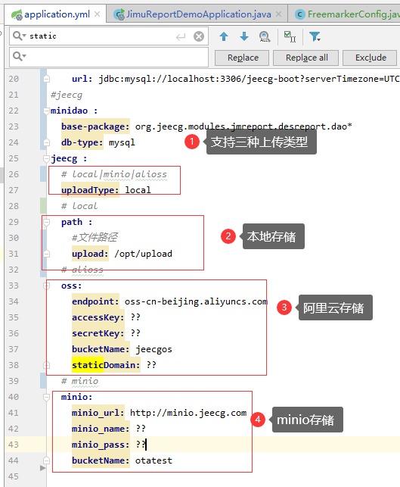This screenshot has height=487, width=400.
Task: Open search history magnifier dropdown
Action: coord(19,36)
